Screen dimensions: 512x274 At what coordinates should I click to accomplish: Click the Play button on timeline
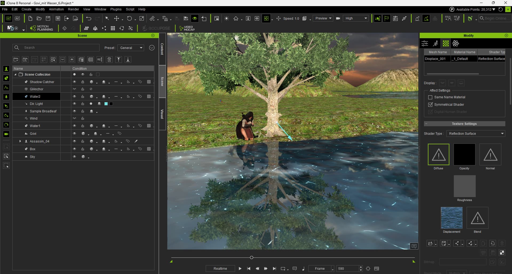pos(240,268)
